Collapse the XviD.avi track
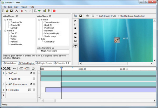Screen dimensions: 158x108 [7, 73]
